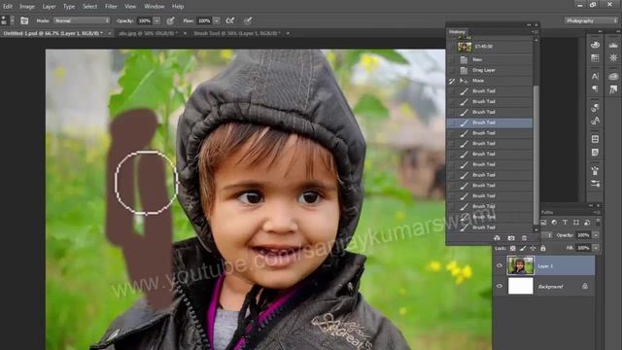Open the Character panel icon in dock
The width and height of the screenshot is (622, 350).
(595, 76)
